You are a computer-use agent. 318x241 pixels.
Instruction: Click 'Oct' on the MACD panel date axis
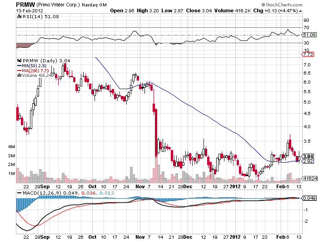pos(93,237)
